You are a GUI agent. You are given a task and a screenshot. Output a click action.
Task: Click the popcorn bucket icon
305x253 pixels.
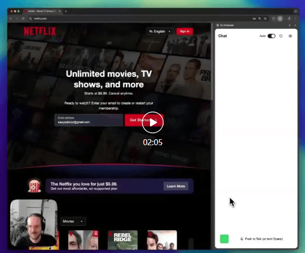pos(34,186)
